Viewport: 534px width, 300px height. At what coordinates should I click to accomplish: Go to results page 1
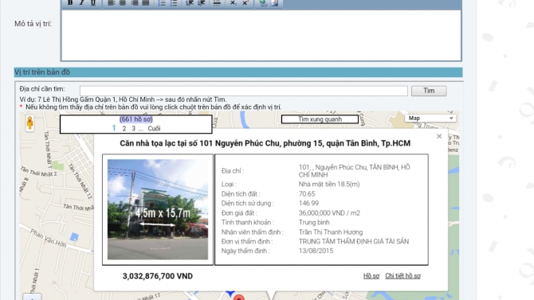click(114, 128)
